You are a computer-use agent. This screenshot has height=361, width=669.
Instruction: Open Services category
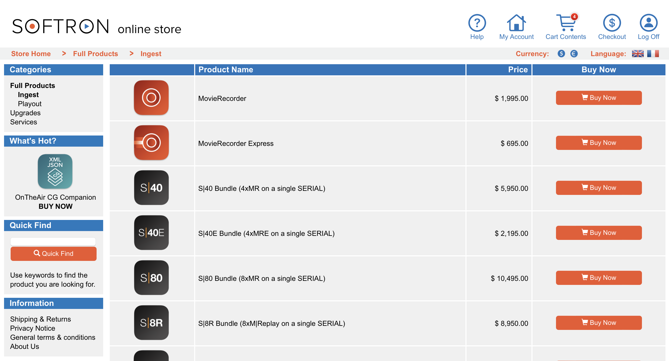click(x=24, y=122)
